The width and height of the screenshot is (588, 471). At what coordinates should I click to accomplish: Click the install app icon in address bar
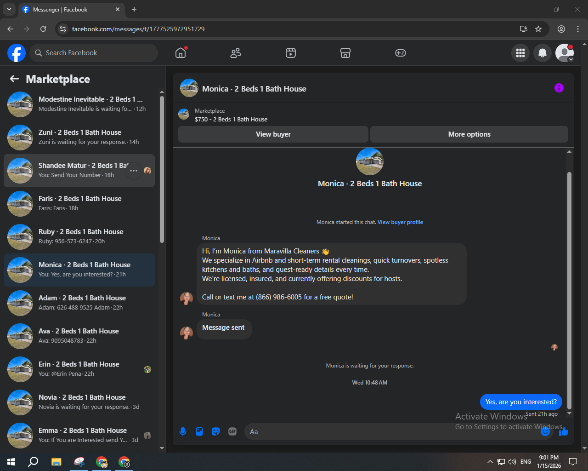pyautogui.click(x=523, y=29)
